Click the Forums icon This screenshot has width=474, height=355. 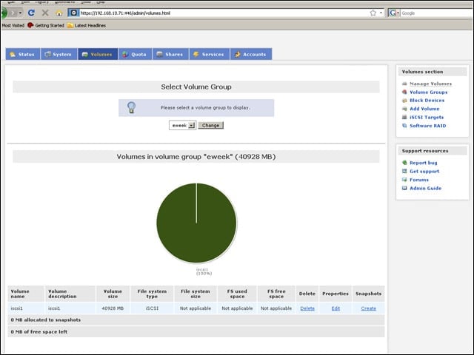point(404,180)
